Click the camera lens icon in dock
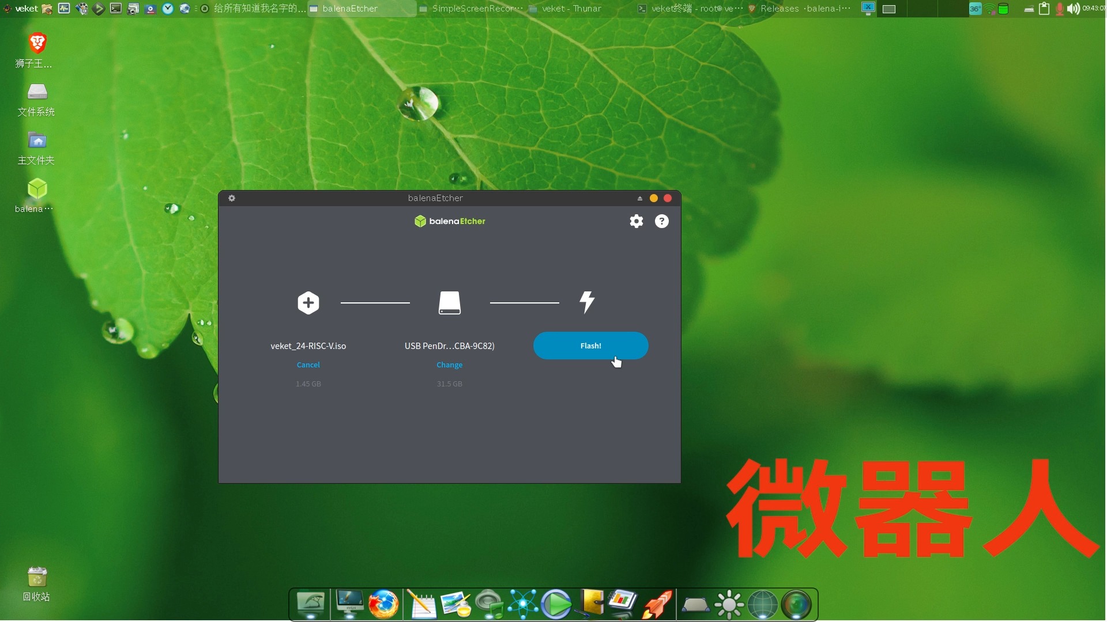This screenshot has width=1107, height=622. tap(796, 605)
